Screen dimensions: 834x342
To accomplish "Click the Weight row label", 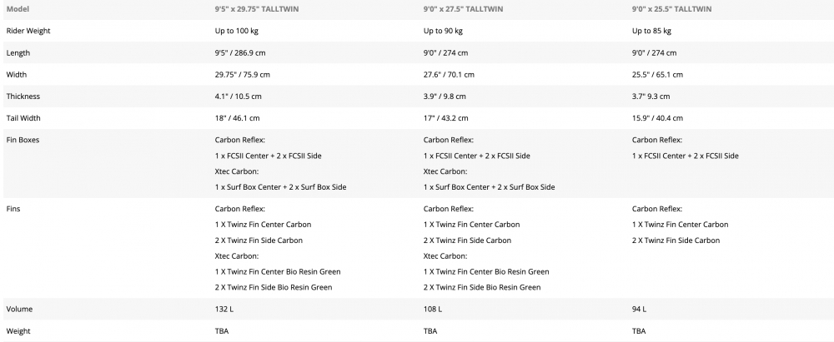I will click(18, 331).
